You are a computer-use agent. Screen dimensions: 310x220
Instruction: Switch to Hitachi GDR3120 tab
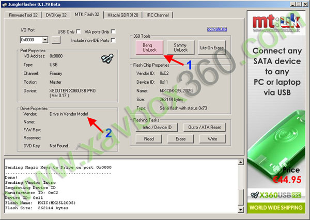(123, 15)
